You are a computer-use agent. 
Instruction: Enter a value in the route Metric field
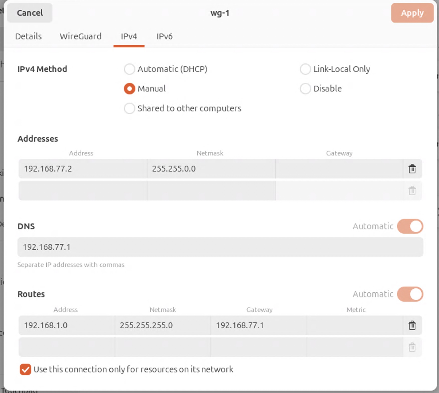coord(356,326)
